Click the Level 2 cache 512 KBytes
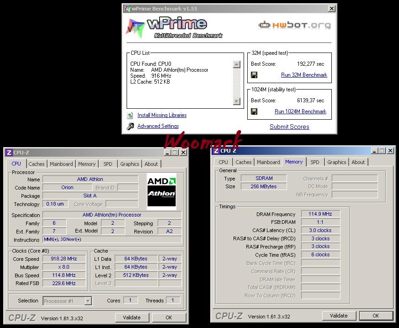Viewport: 399px width, 328px height. coord(136,275)
